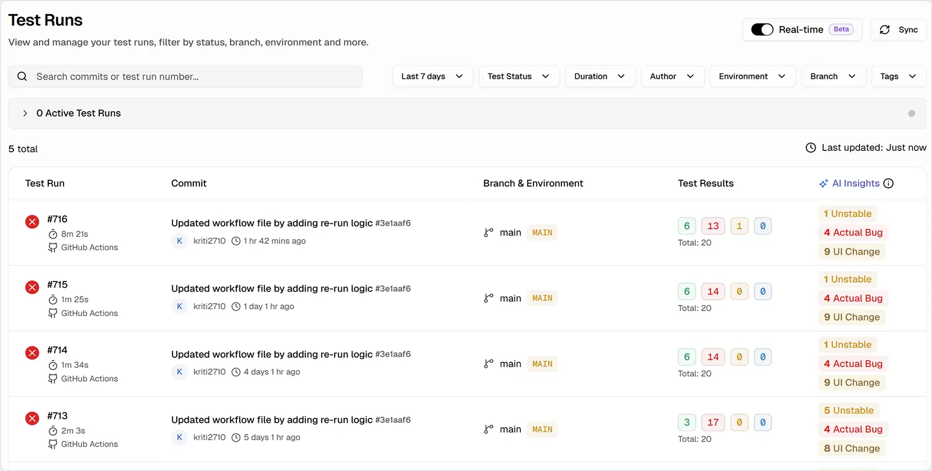932x471 pixels.
Task: Select 9 UI Change tag in row #714
Action: pos(852,382)
